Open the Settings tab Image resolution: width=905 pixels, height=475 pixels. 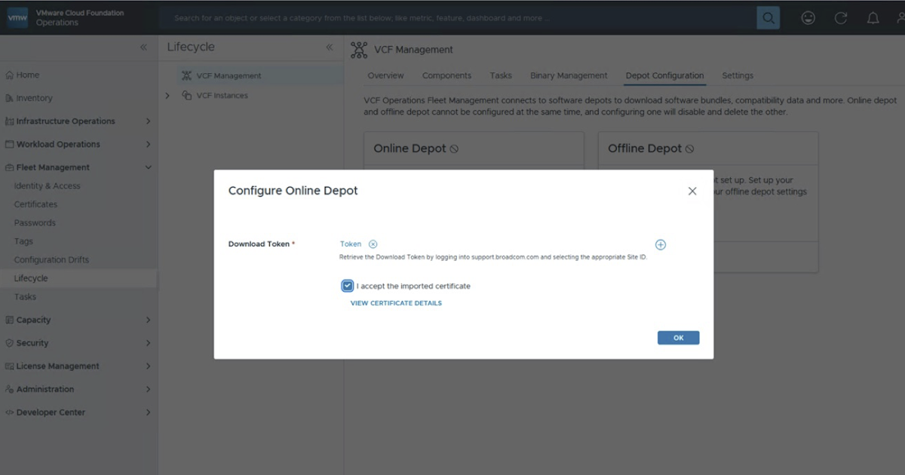pyautogui.click(x=738, y=75)
